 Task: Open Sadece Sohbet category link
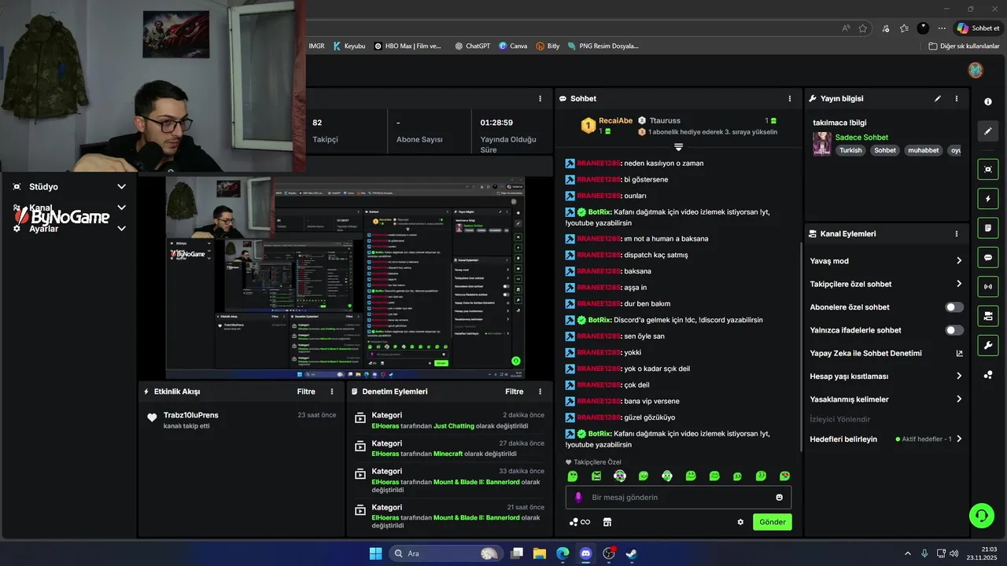(861, 138)
